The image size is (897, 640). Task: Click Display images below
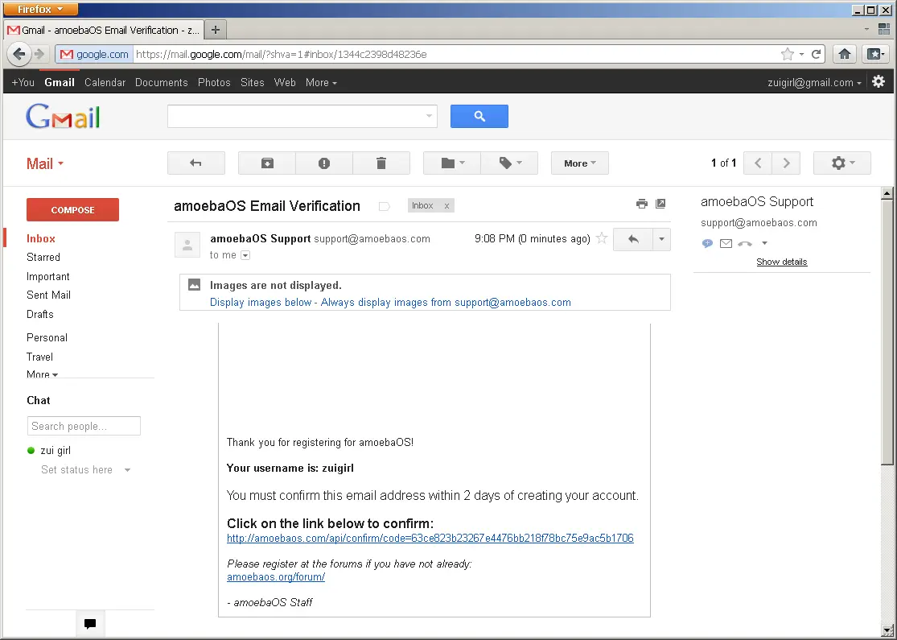[x=261, y=302]
